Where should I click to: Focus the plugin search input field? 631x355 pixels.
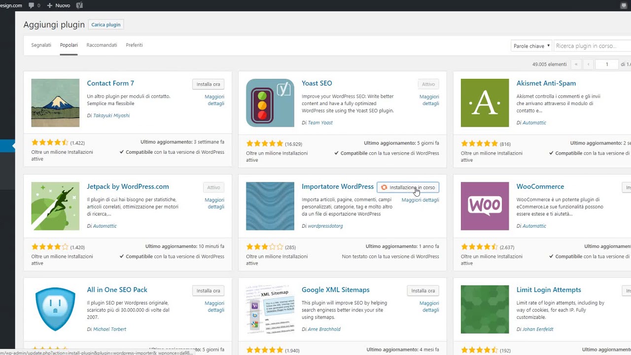[593, 46]
